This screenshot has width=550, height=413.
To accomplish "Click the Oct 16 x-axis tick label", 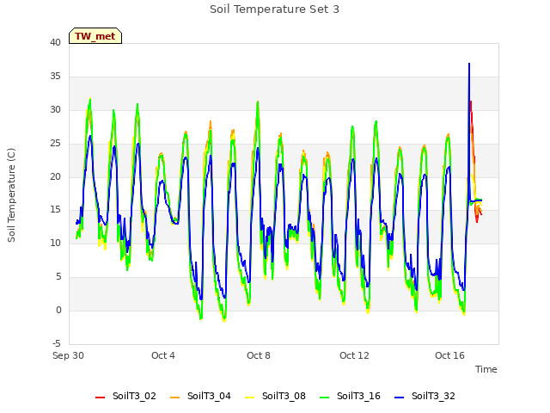I will [449, 355].
